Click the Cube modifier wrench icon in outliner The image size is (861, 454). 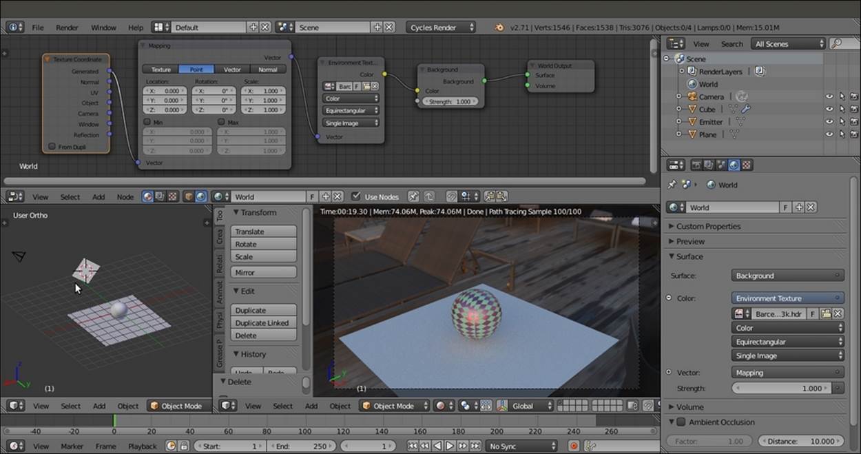tap(745, 109)
